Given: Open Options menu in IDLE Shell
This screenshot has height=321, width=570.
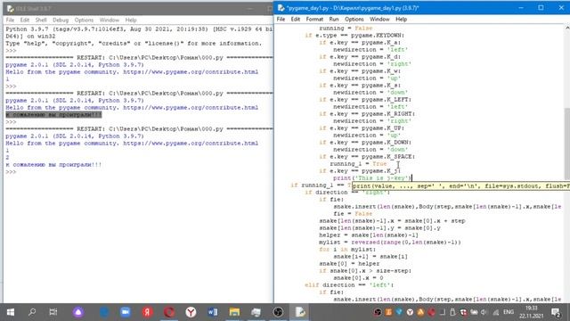Looking at the screenshot, I should tap(84, 20).
